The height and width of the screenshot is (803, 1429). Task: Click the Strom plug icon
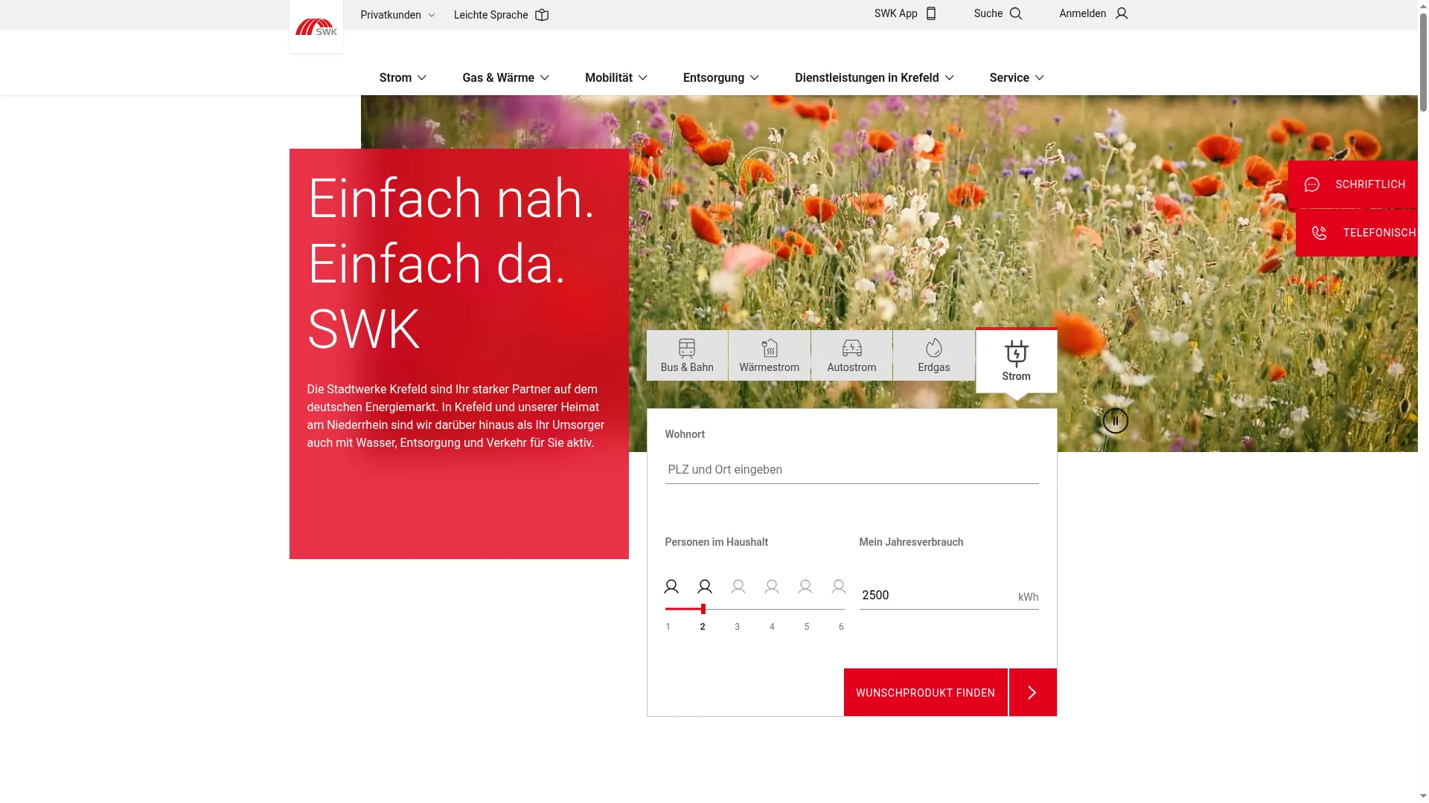tap(1017, 354)
